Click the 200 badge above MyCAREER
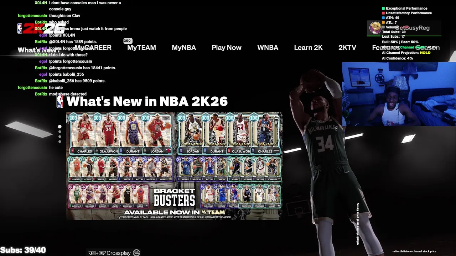Image resolution: width=456 pixels, height=256 pixels. [x=128, y=41]
